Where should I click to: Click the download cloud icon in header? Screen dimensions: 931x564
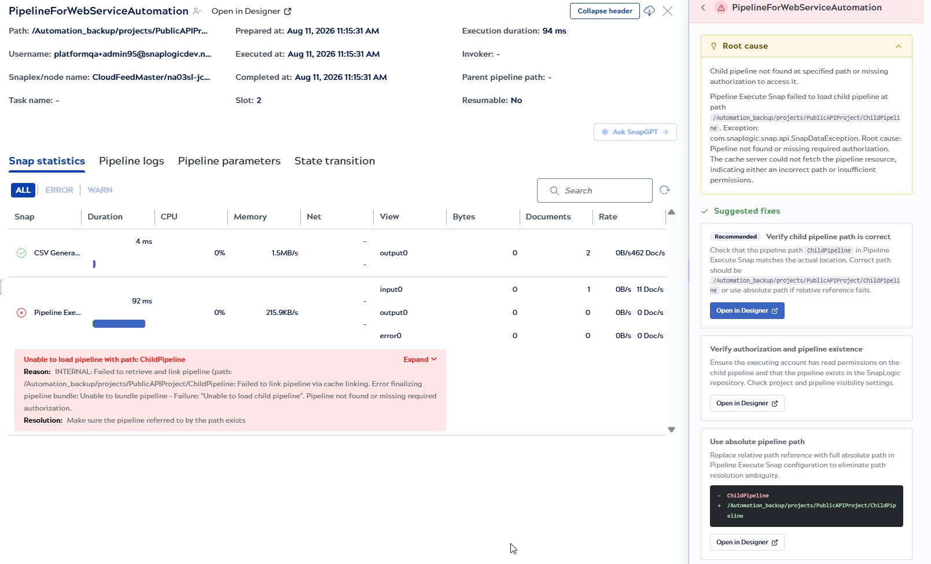pos(649,11)
